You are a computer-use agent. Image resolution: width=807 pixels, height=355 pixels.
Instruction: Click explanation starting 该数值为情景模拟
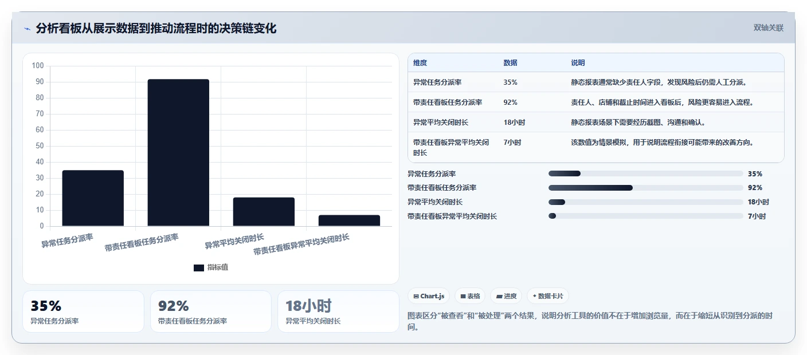(x=662, y=143)
